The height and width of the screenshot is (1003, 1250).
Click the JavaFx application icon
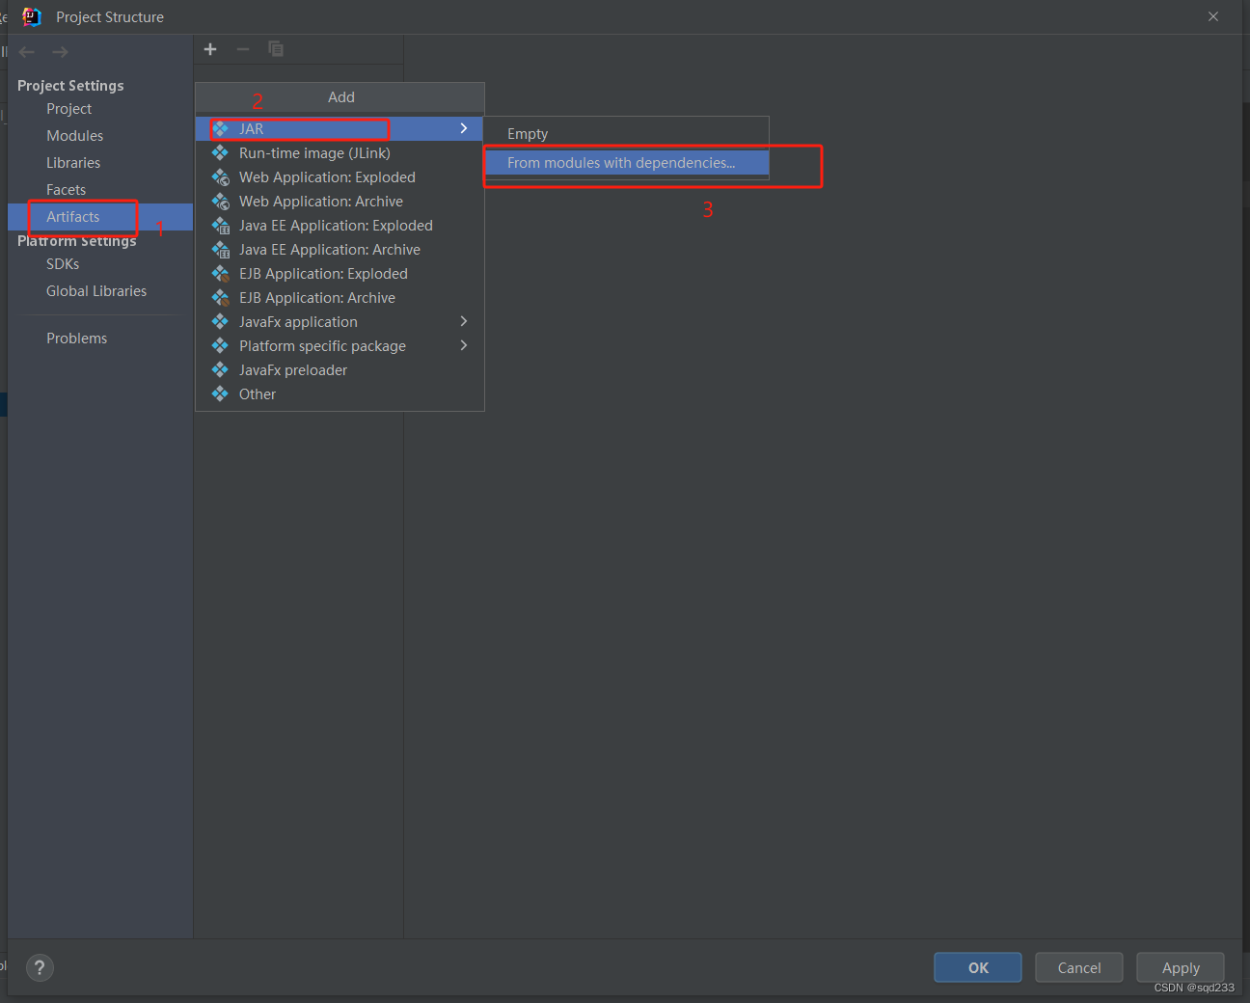pos(221,321)
